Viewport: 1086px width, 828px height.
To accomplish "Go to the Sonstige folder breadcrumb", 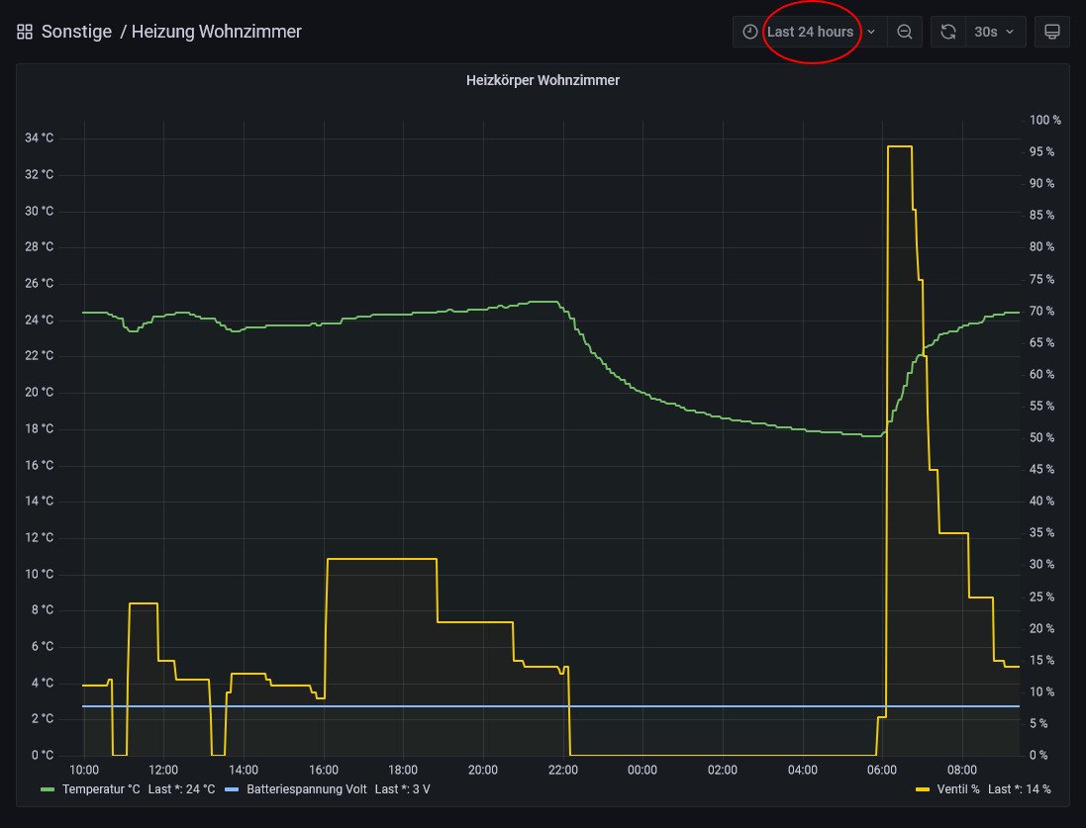I will tap(76, 32).
